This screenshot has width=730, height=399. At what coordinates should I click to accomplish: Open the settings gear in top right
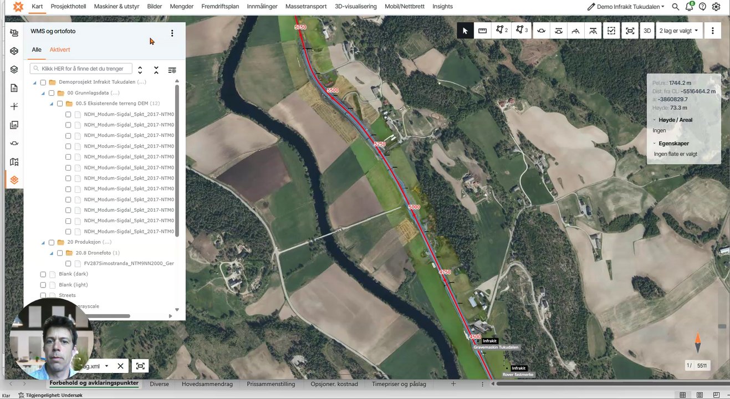click(x=716, y=7)
